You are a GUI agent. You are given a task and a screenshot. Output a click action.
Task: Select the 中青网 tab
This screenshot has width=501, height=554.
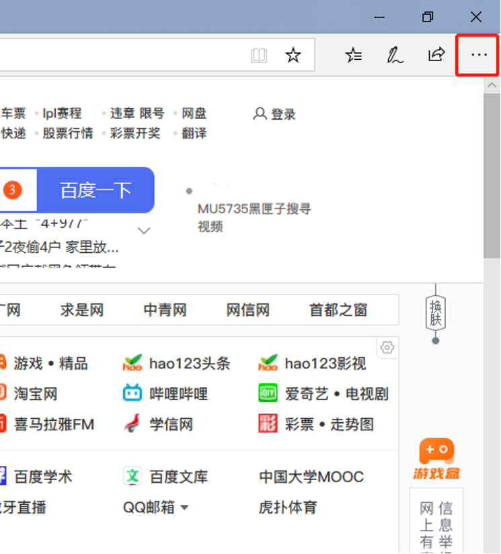click(165, 310)
